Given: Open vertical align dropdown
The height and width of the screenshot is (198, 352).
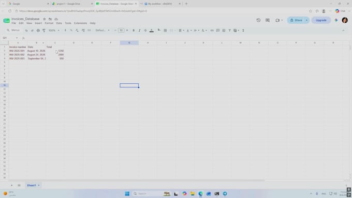Looking at the screenshot, I should point(189,31).
